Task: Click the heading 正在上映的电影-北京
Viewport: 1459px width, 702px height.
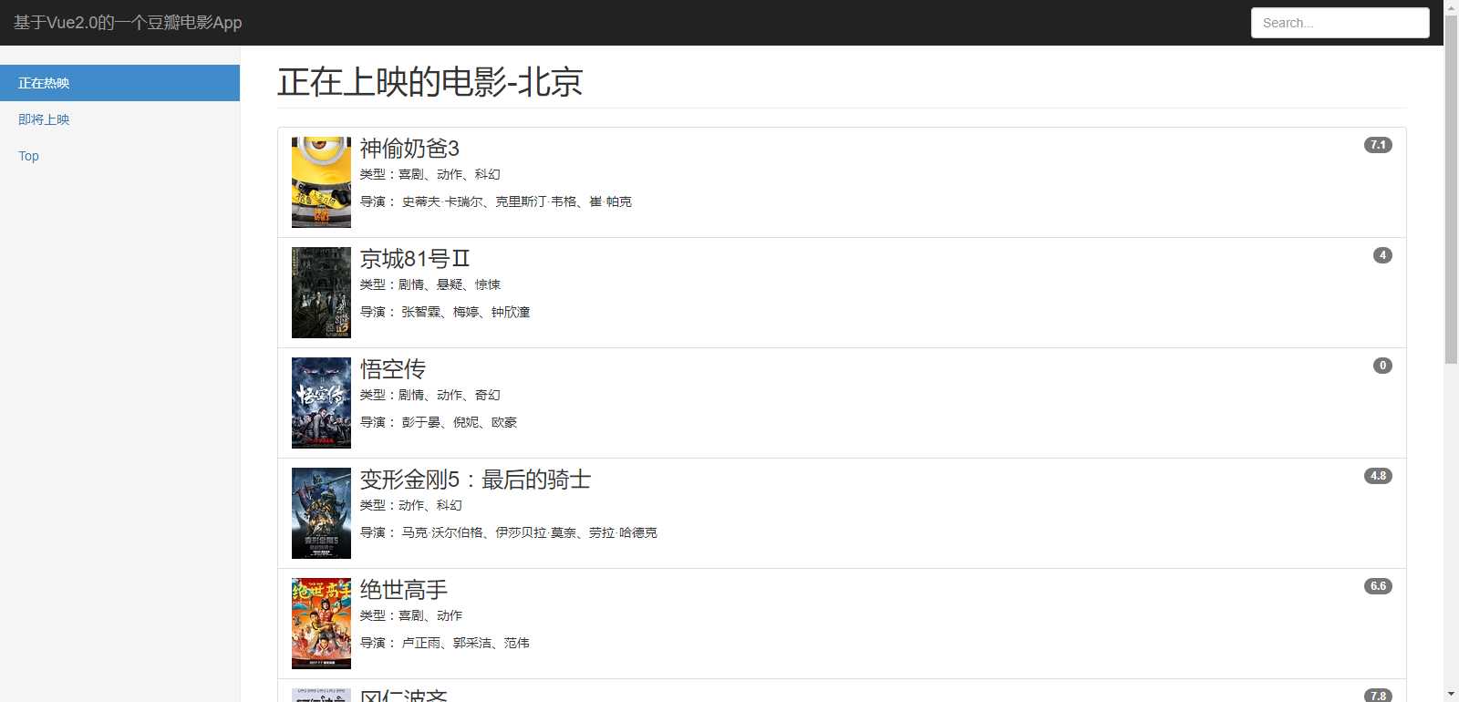Action: pyautogui.click(x=430, y=82)
